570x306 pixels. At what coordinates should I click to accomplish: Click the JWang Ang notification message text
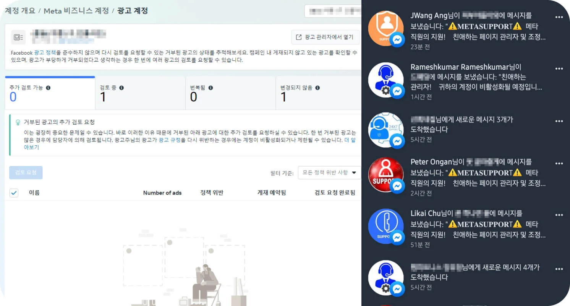(478, 26)
